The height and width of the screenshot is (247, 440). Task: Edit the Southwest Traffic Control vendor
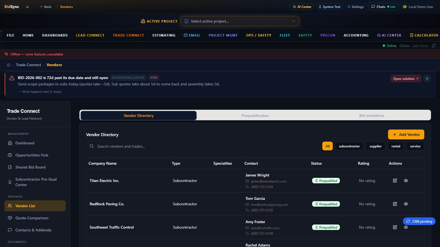point(395,227)
